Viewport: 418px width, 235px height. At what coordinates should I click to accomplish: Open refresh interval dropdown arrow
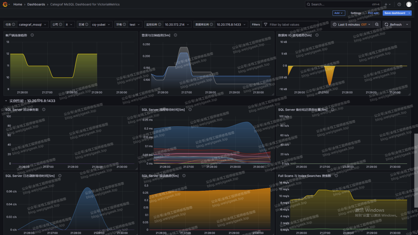(x=407, y=24)
